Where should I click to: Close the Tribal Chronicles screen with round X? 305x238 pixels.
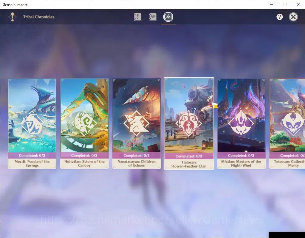293,17
